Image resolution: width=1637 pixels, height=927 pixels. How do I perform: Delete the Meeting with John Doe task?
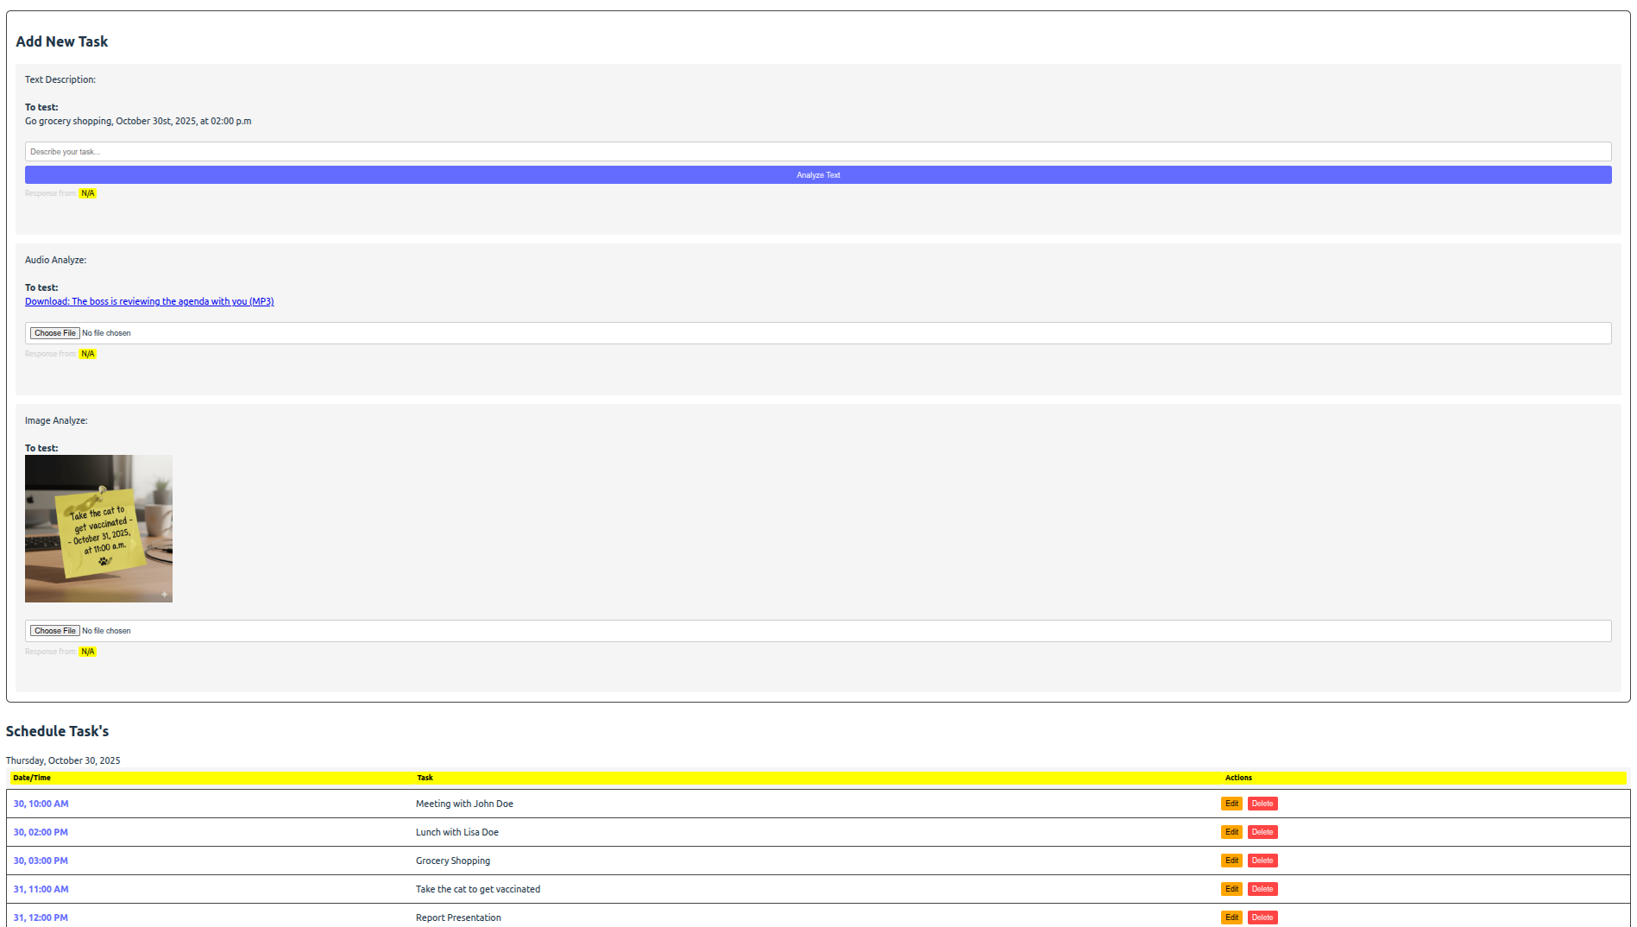[1262, 804]
